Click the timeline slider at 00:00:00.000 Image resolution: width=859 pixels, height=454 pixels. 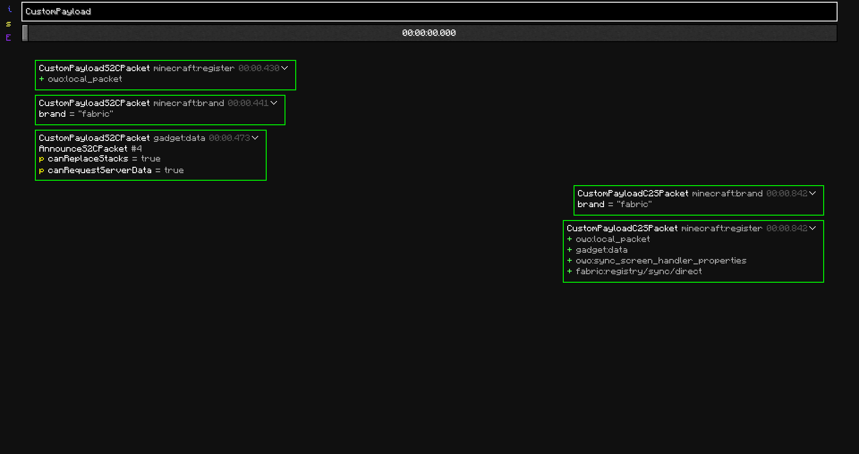pos(429,32)
